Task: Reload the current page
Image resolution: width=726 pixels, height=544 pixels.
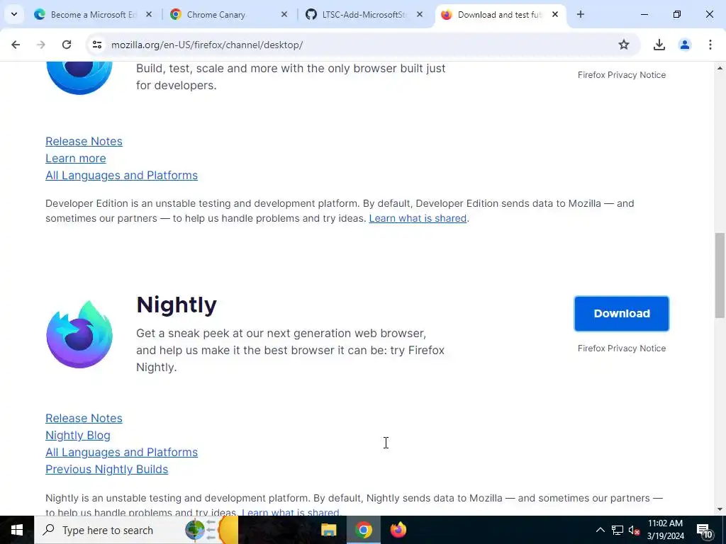Action: (67, 45)
